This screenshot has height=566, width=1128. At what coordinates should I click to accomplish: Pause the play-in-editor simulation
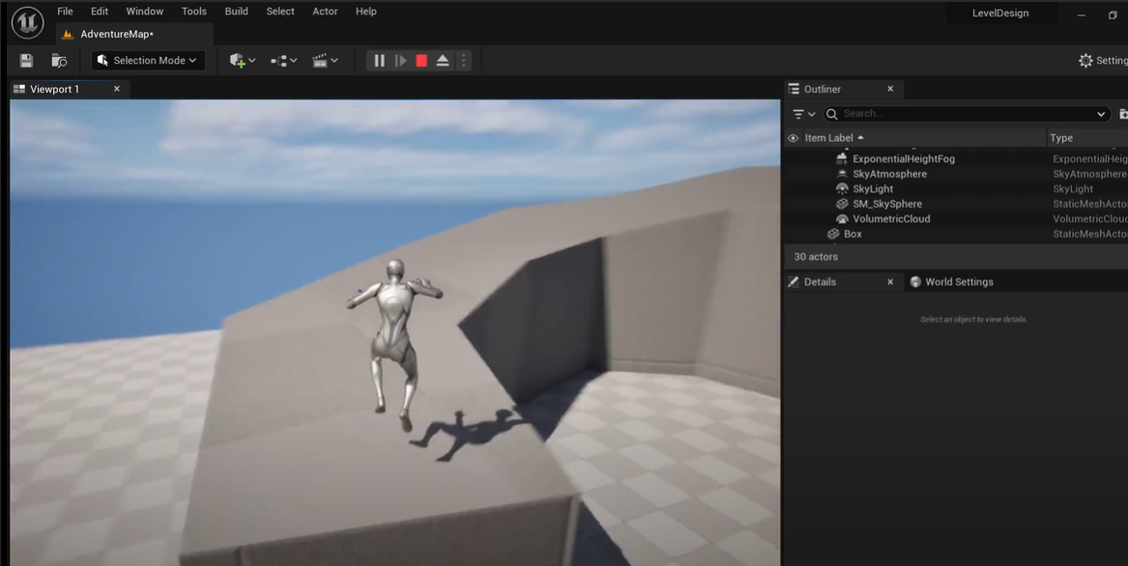379,61
